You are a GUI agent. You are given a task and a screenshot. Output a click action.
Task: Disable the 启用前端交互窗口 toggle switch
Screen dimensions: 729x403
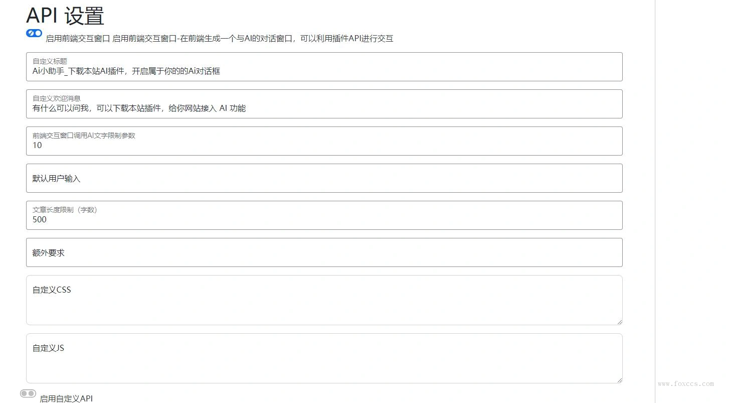[x=34, y=33]
